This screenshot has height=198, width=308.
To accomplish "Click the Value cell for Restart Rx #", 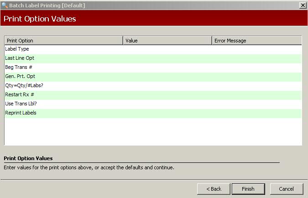I will coord(167,95).
